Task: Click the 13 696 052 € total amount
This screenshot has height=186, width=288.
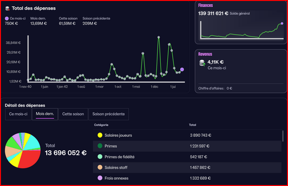Action: (x=66, y=153)
